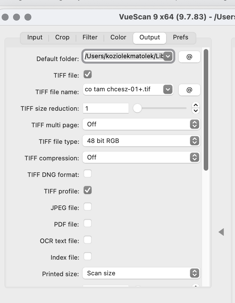Tick the PDF file checkbox
The width and height of the screenshot is (235, 303).
pyautogui.click(x=88, y=223)
